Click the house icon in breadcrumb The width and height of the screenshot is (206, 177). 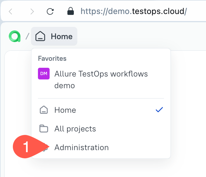coord(40,36)
